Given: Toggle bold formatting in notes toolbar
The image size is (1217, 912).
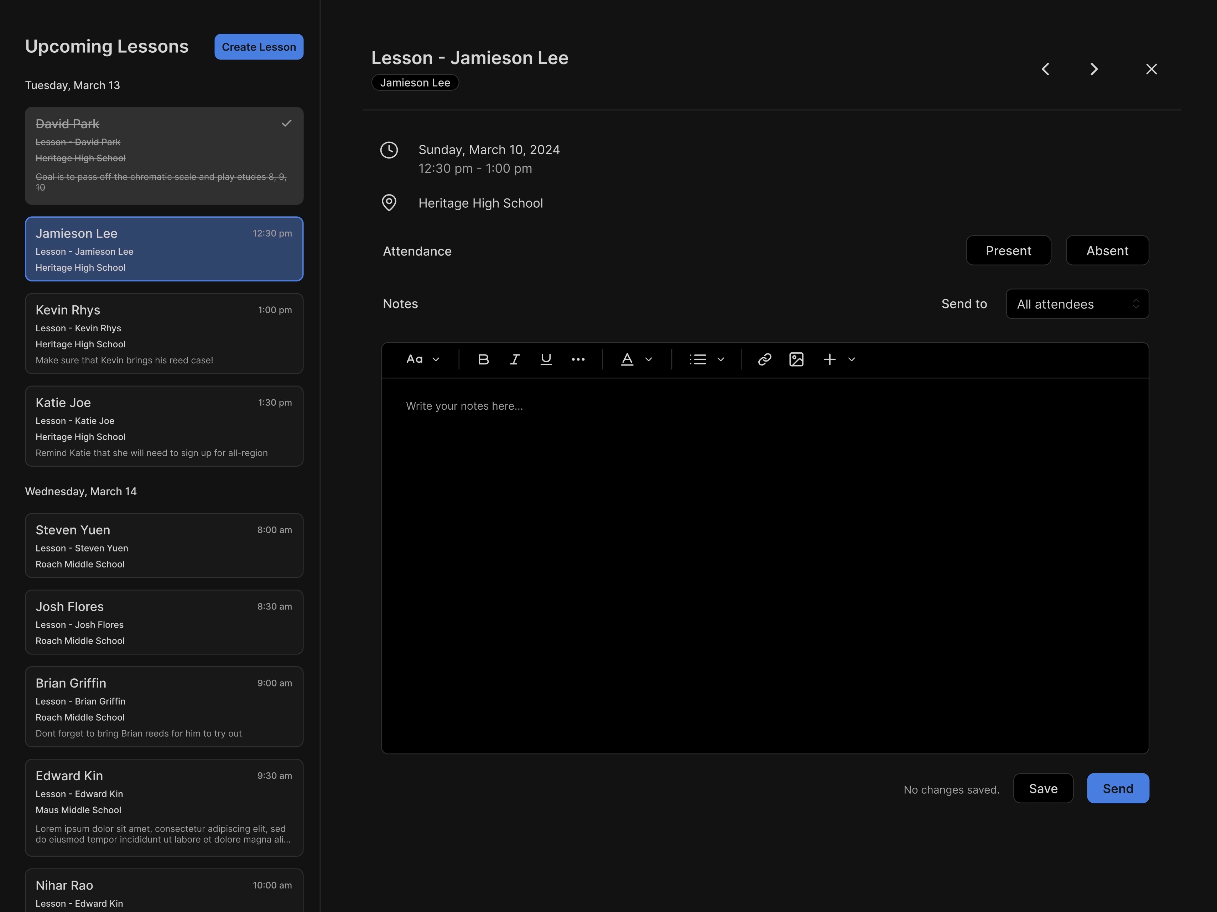Looking at the screenshot, I should coord(483,359).
